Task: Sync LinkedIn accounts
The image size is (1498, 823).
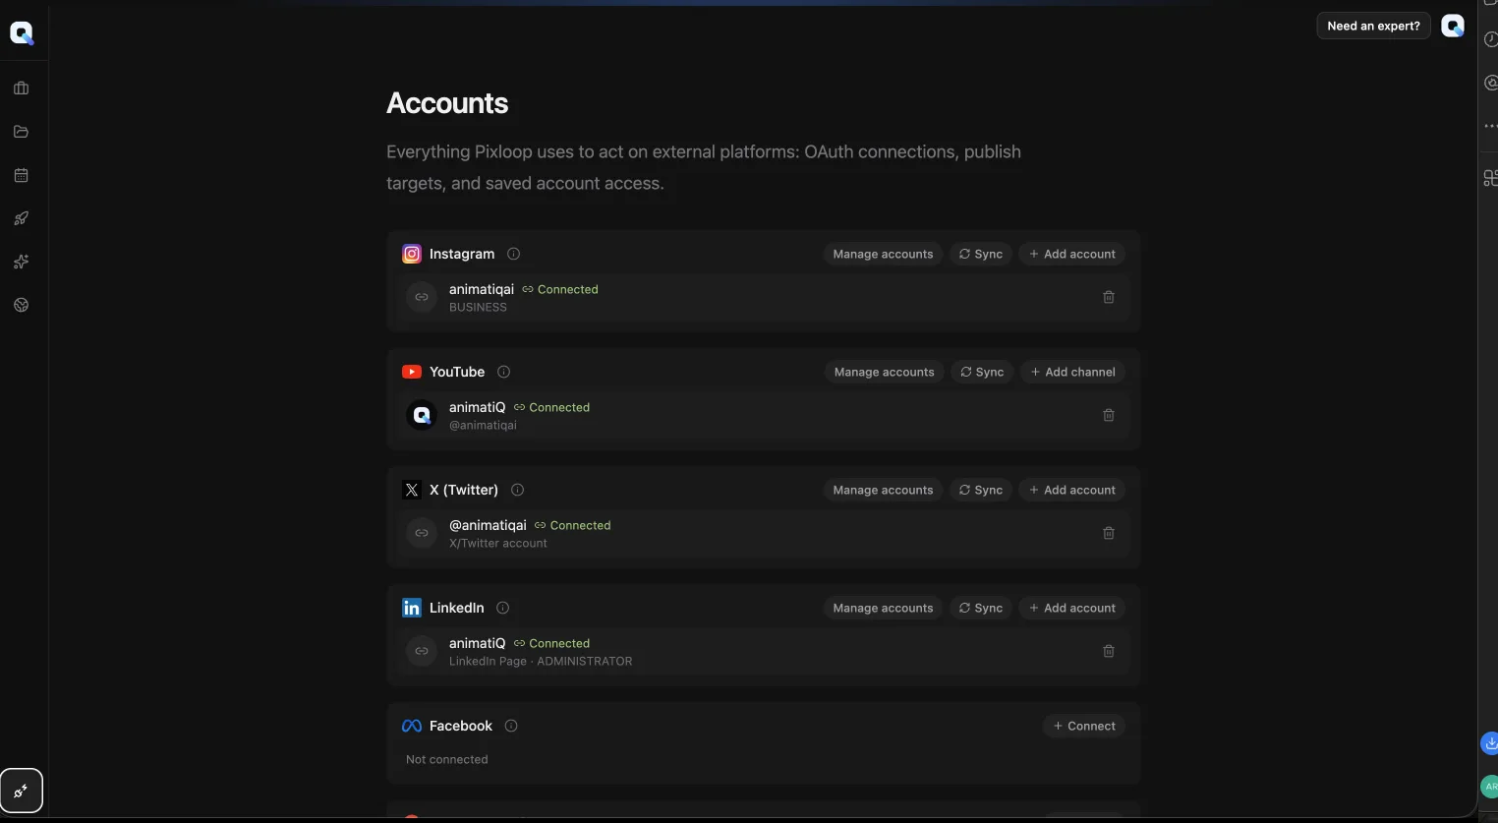Action: point(981,608)
